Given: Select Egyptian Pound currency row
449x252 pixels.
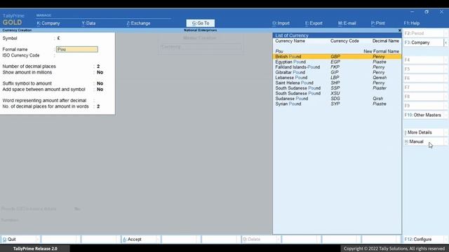Looking at the screenshot, I should click(x=337, y=62).
